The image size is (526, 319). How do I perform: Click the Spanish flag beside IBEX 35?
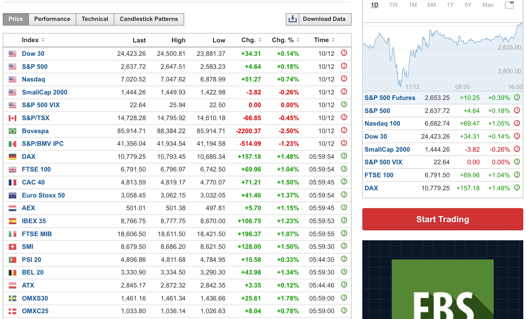pyautogui.click(x=12, y=221)
